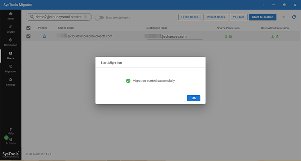The image size is (301, 161).
Task: Click the Start Migration dialog title
Action: coord(111,62)
